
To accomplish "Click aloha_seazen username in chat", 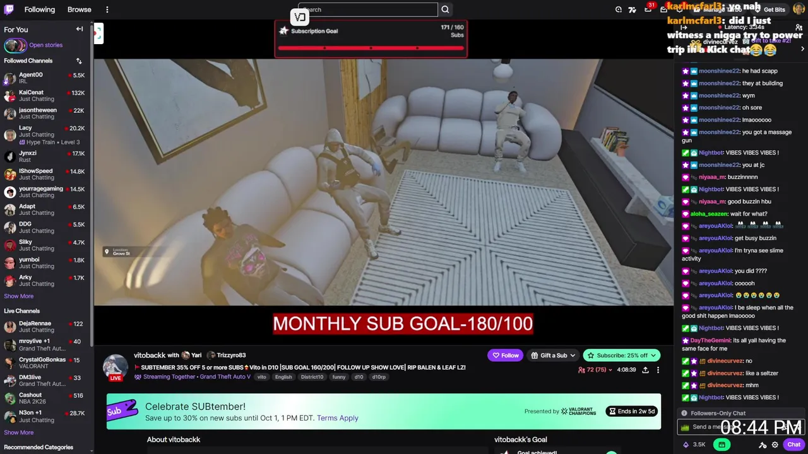I will 709,214.
